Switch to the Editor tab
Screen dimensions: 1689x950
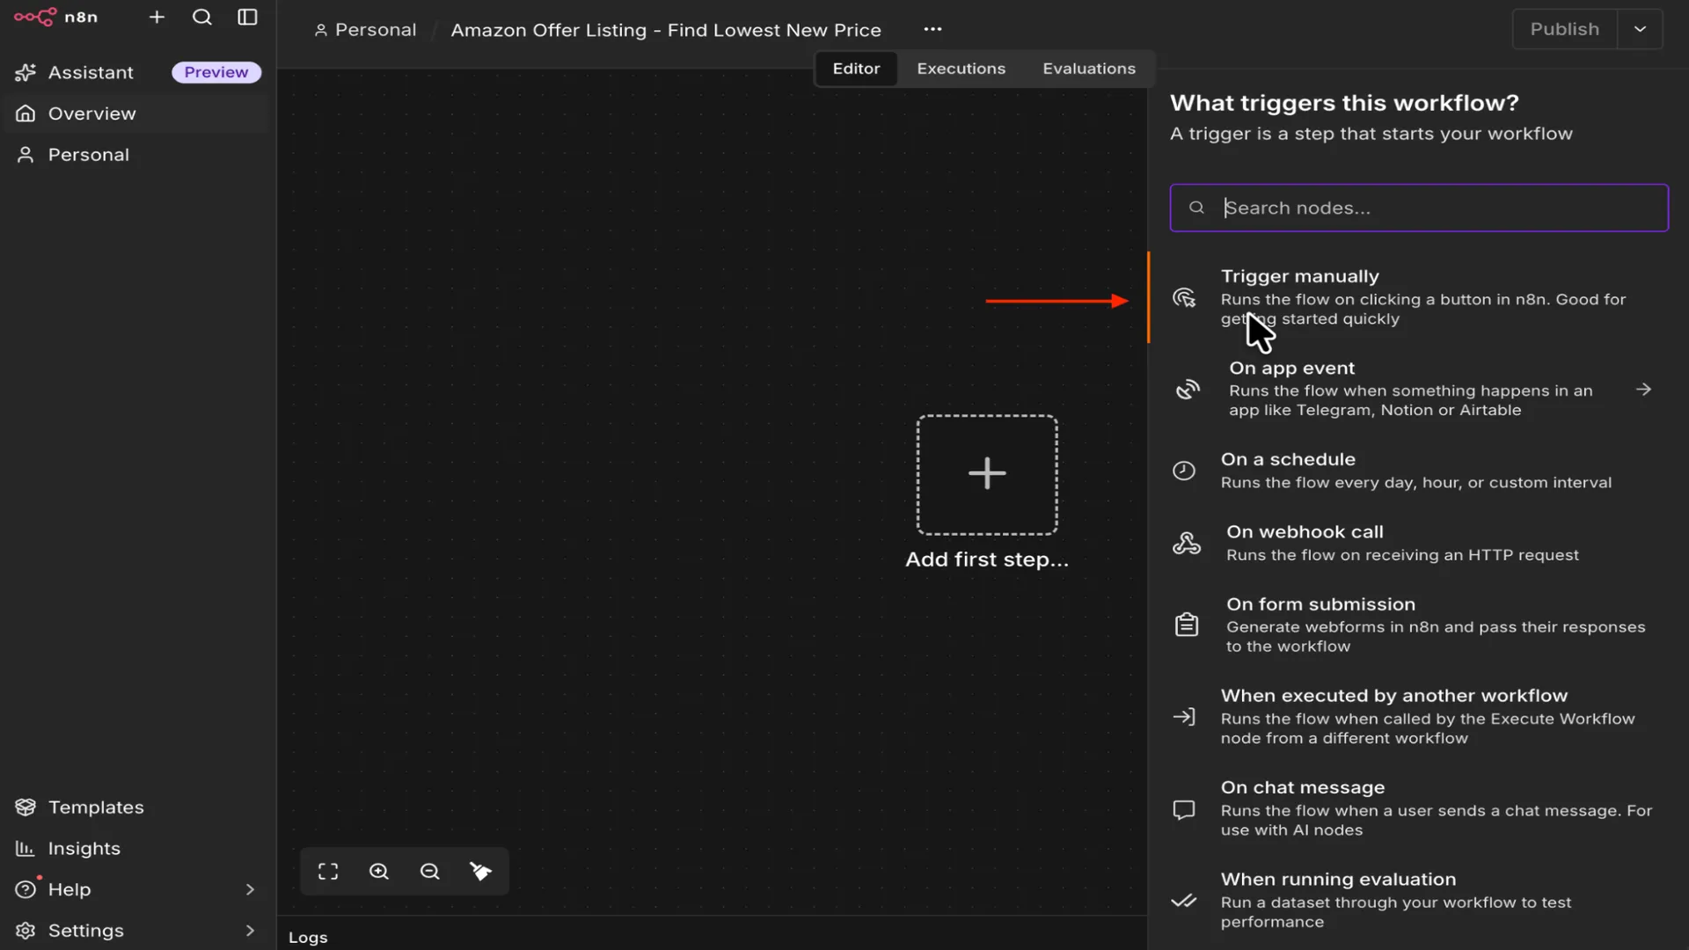856,69
